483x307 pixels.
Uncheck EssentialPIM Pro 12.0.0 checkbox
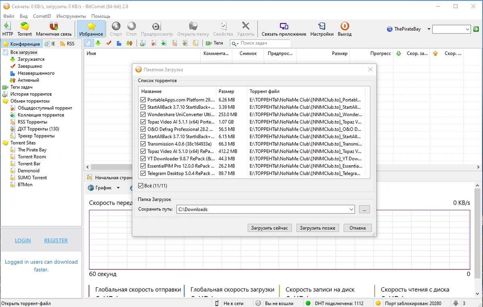[143, 166]
